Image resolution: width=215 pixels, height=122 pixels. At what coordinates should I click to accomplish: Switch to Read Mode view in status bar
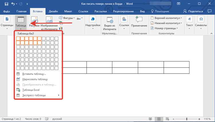click(150, 119)
